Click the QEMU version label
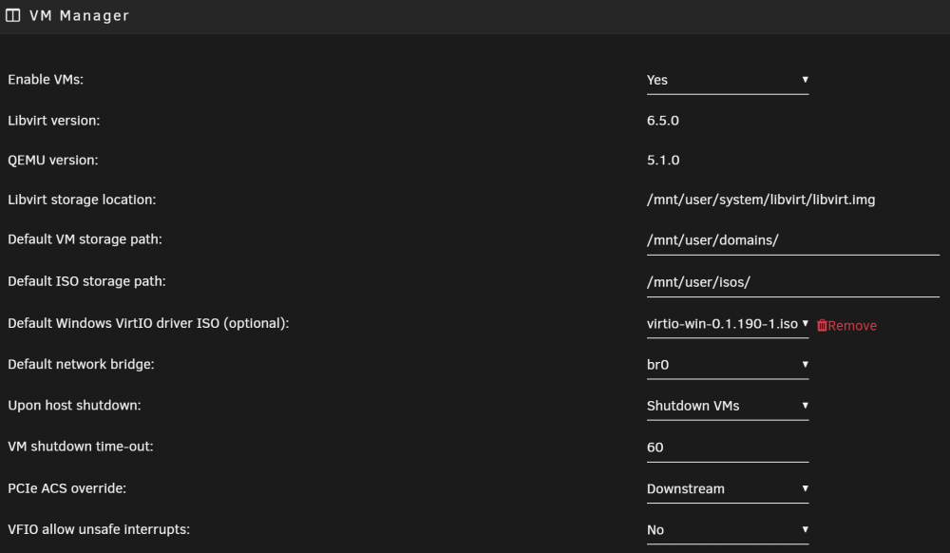 [x=52, y=160]
